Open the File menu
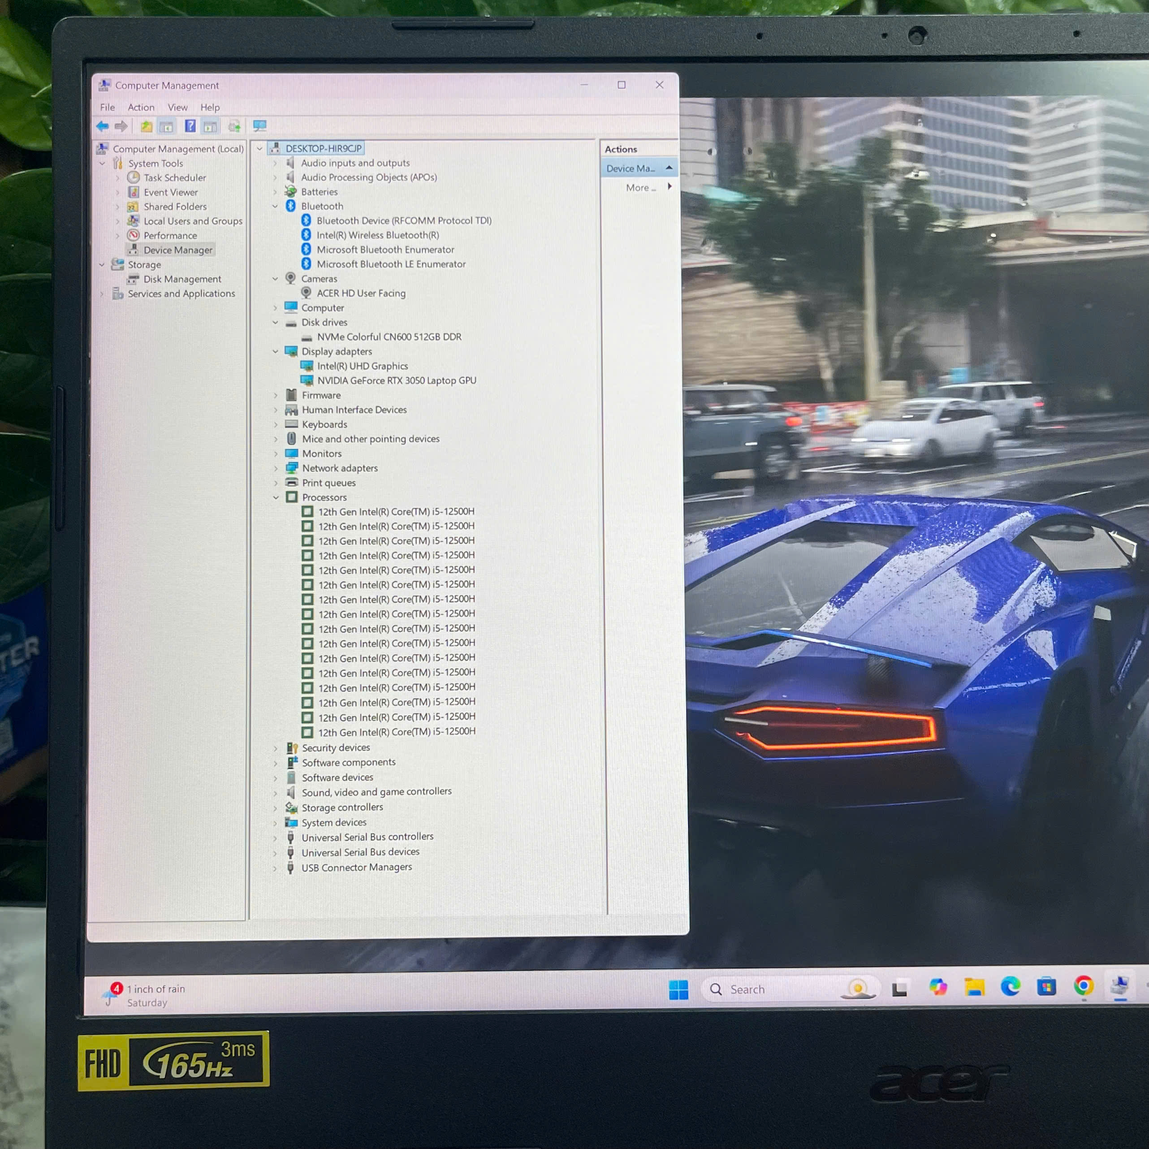Screen dimensions: 1149x1149 pos(108,107)
